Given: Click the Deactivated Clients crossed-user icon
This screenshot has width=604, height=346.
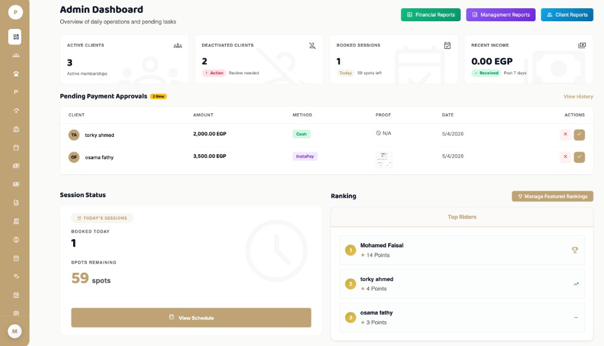Looking at the screenshot, I should pos(313,45).
